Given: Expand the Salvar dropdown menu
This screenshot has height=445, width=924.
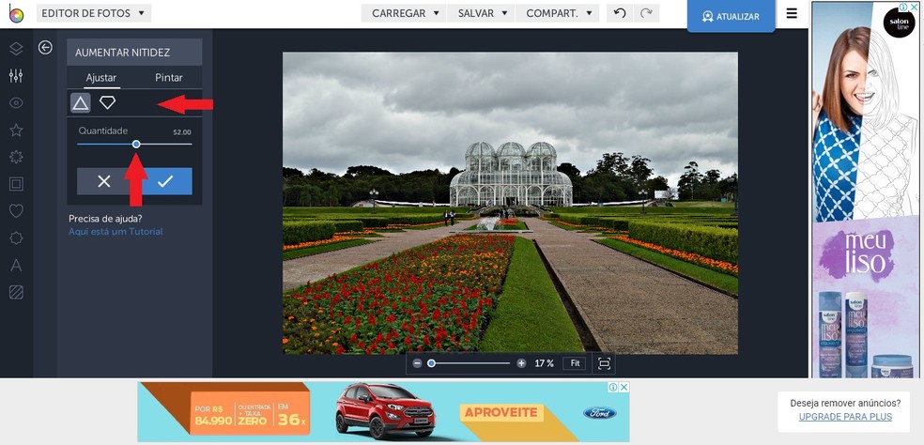Looking at the screenshot, I should click(482, 13).
